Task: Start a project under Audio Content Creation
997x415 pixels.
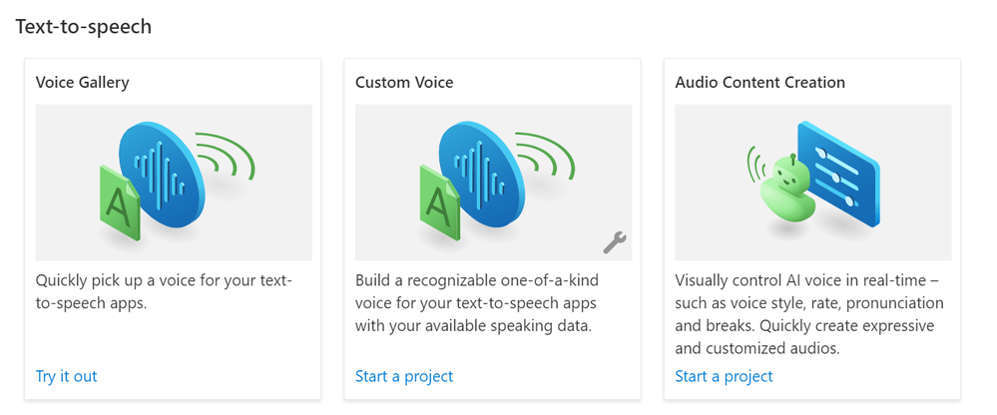Action: [x=724, y=376]
